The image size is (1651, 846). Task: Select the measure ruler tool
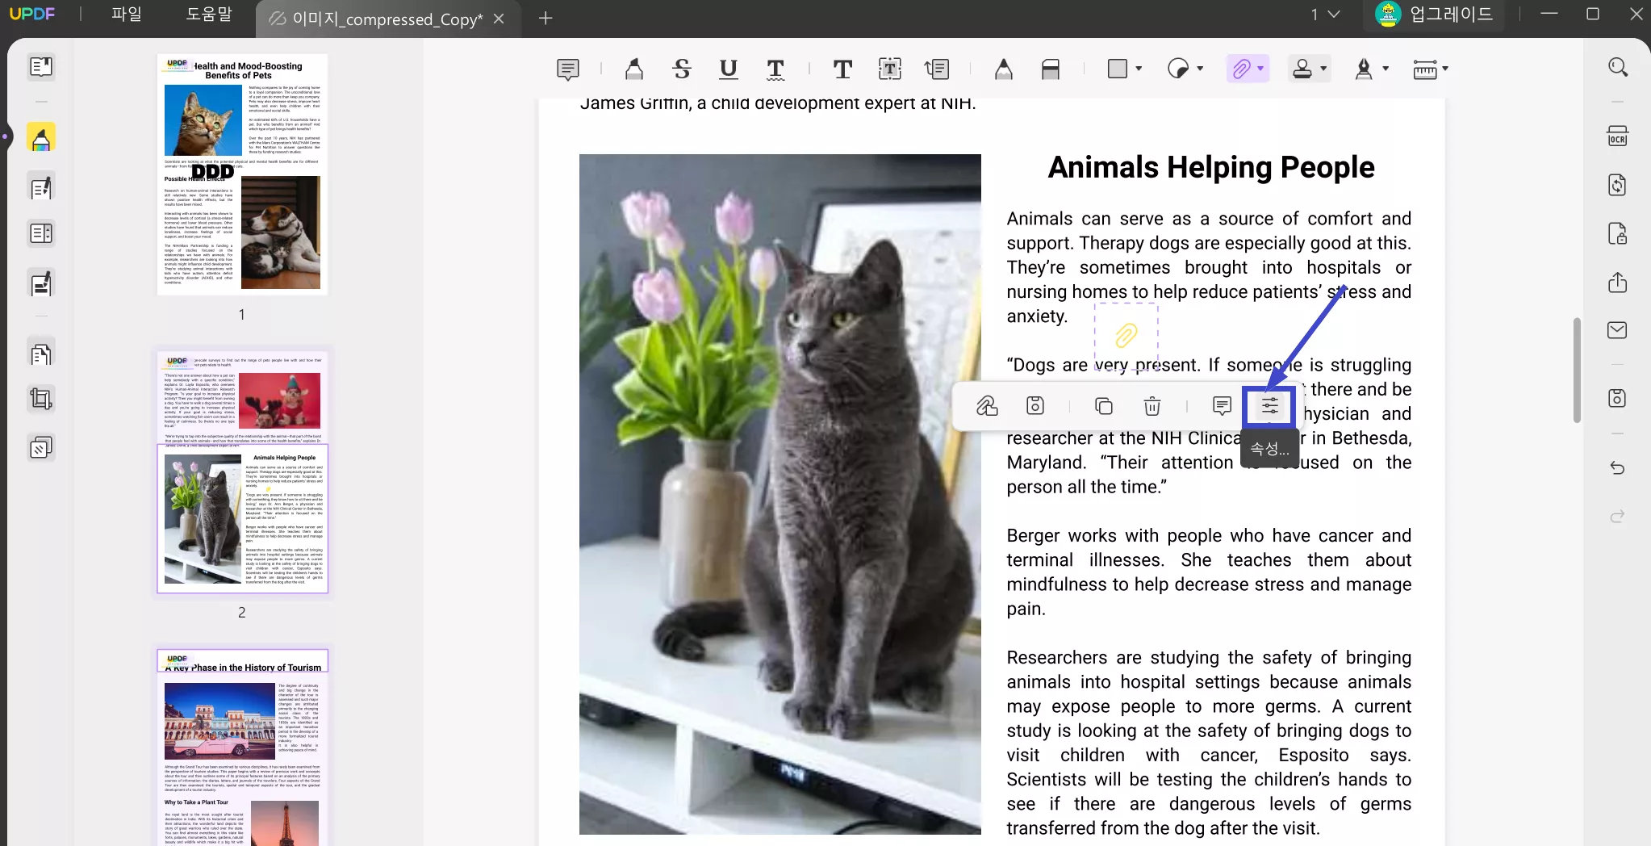(x=1425, y=69)
